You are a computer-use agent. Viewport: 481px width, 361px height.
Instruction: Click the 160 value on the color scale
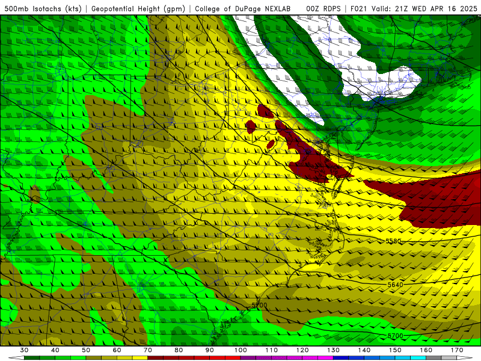click(426, 350)
